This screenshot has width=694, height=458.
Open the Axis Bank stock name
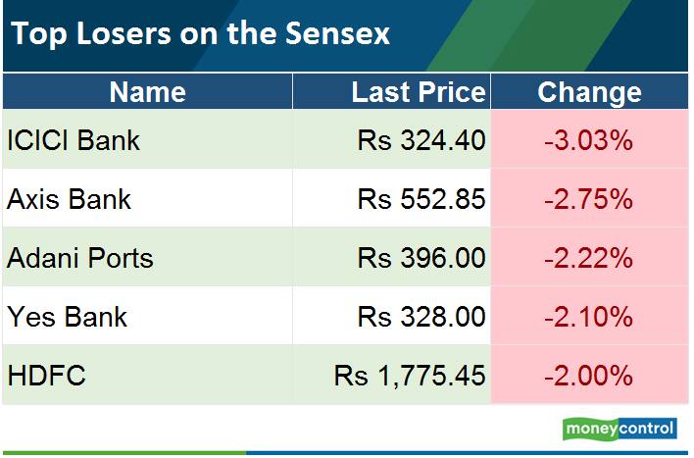pos(69,199)
